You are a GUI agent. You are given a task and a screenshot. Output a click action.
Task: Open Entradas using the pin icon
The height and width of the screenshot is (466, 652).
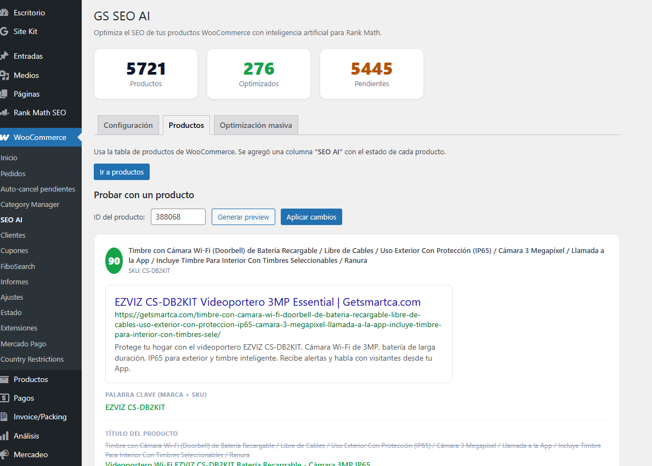click(6, 55)
